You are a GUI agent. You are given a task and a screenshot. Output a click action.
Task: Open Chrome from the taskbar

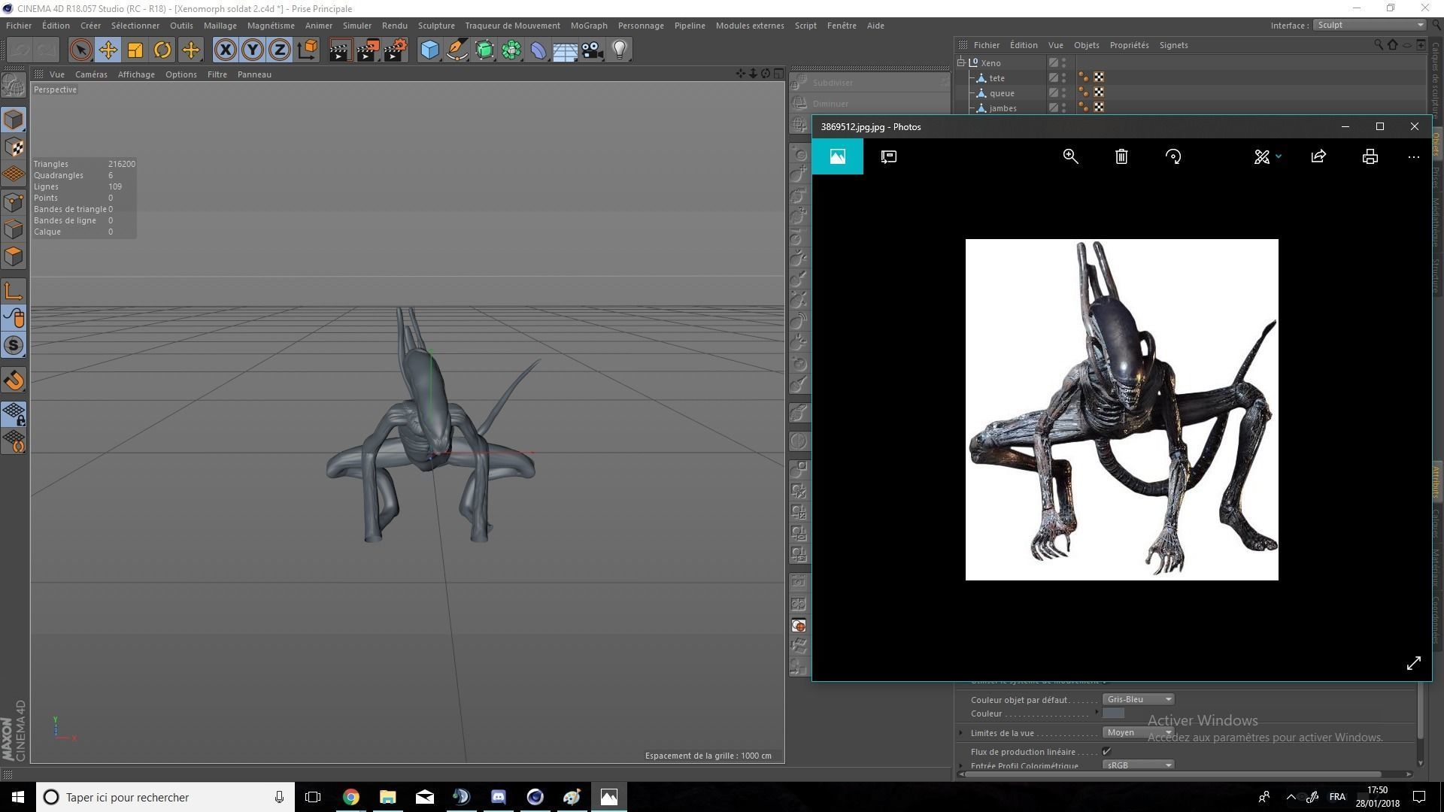point(351,797)
